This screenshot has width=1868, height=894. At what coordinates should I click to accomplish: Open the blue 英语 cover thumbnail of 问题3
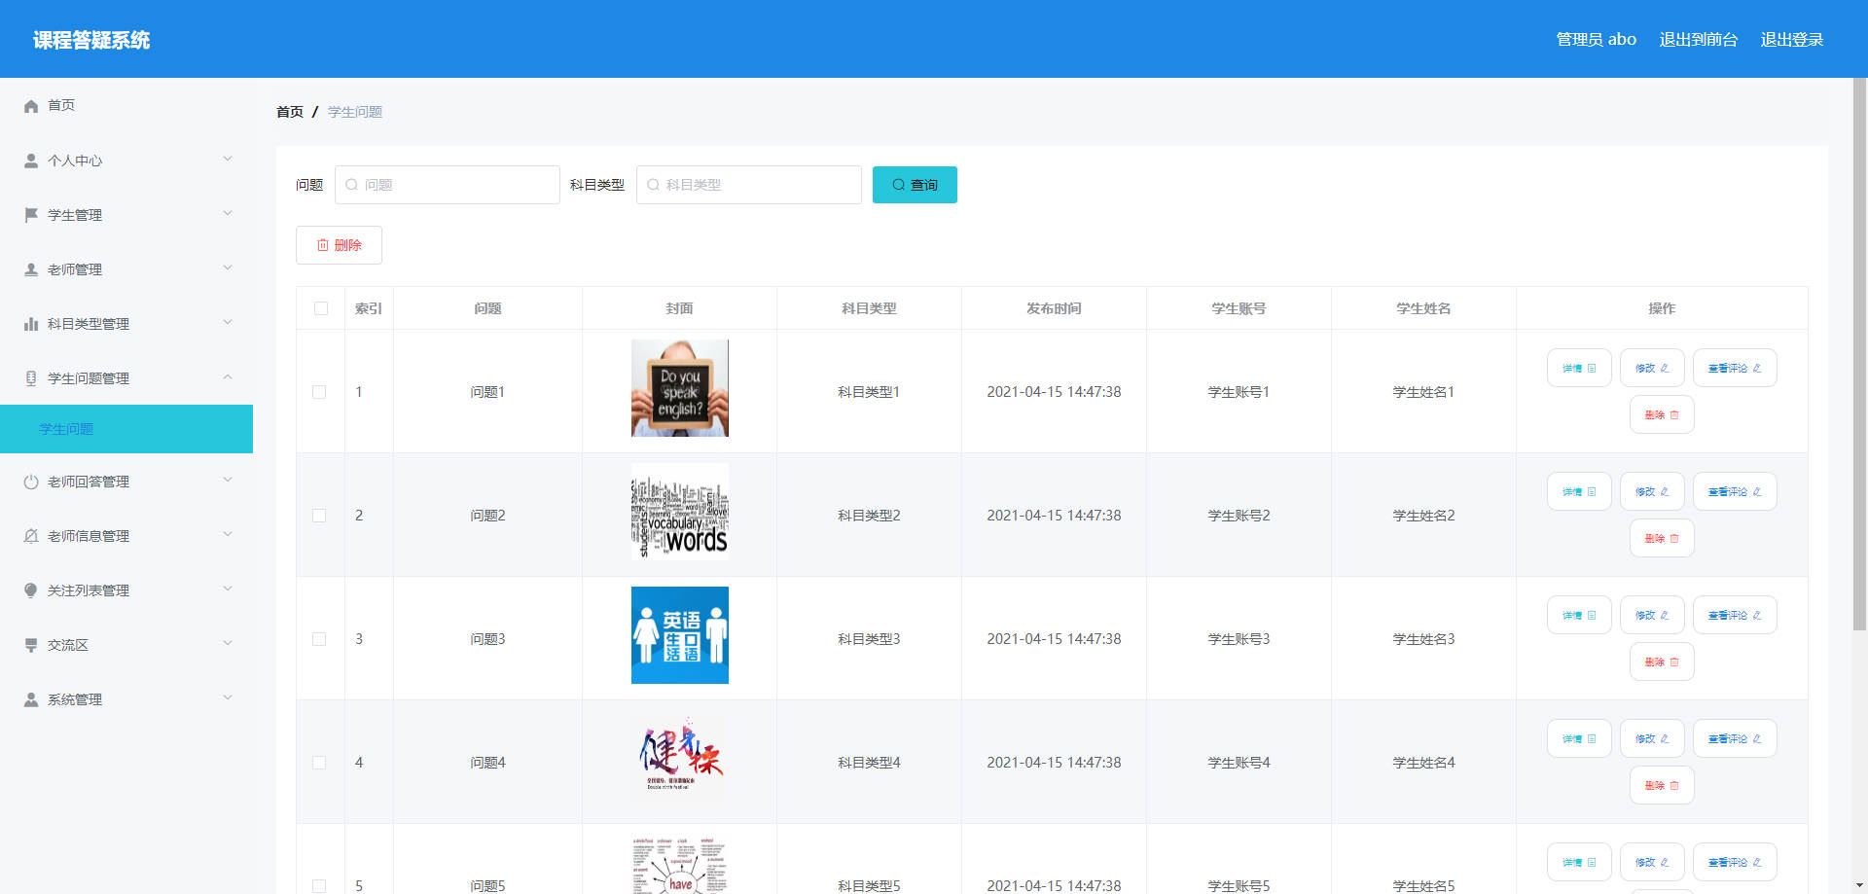click(x=680, y=635)
